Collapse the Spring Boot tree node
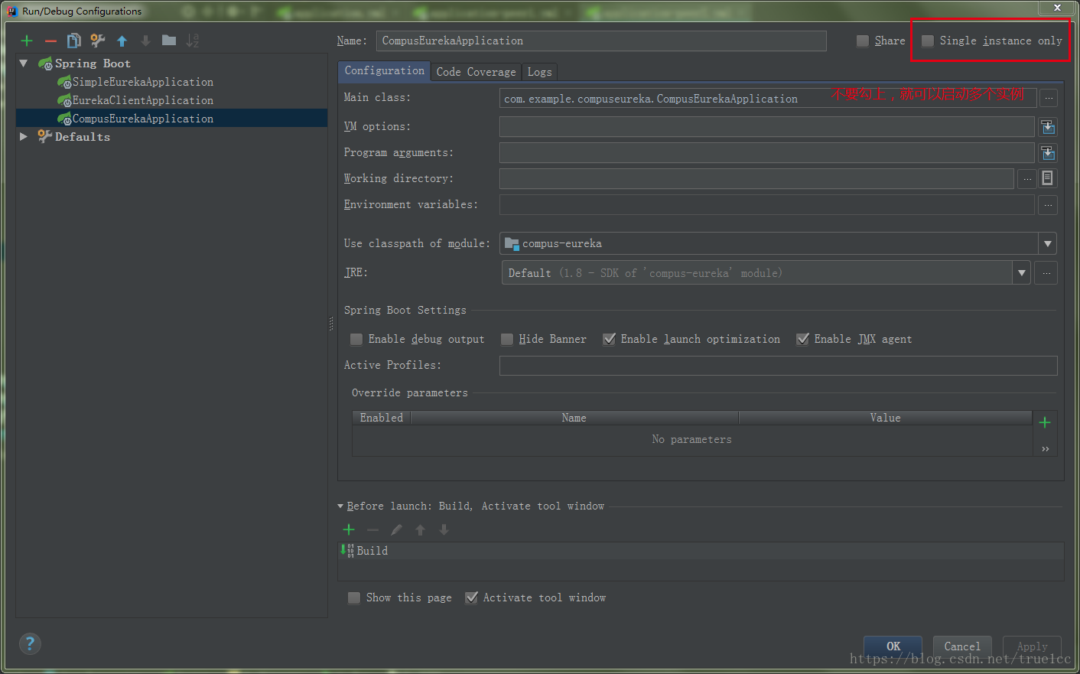The height and width of the screenshot is (674, 1080). click(x=24, y=63)
